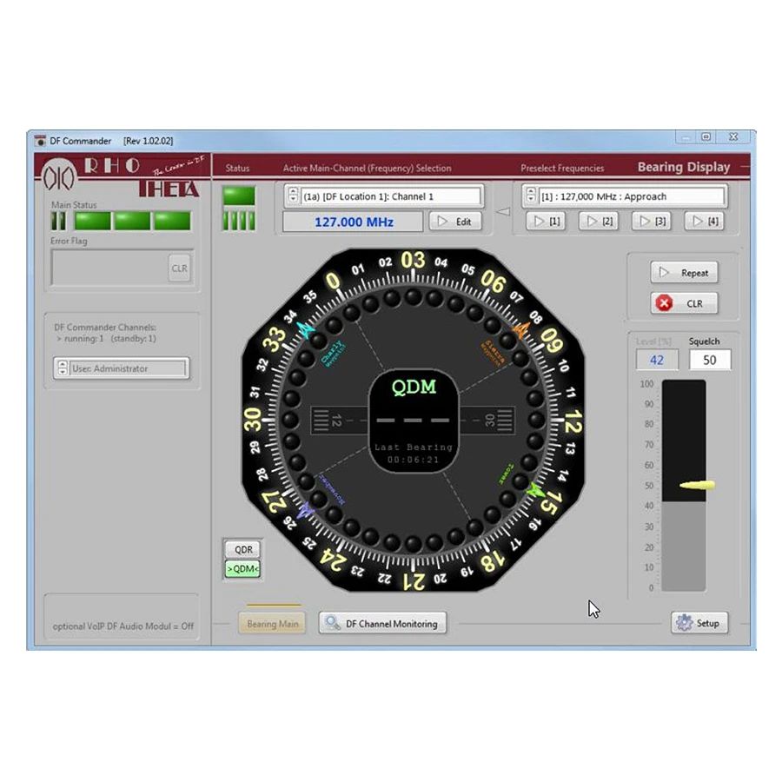Click the green Tower waypoint marker
This screenshot has height=782, width=782.
[533, 489]
